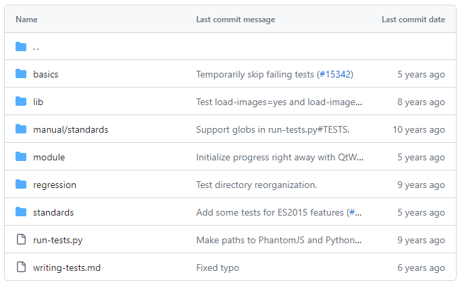Open the run-tests.py file

point(57,240)
